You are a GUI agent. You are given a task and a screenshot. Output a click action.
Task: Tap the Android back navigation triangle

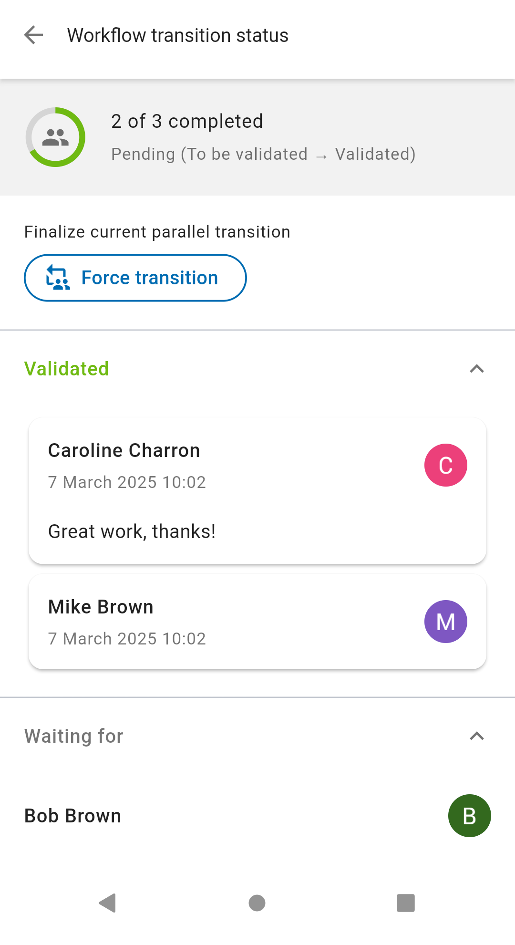[108, 903]
